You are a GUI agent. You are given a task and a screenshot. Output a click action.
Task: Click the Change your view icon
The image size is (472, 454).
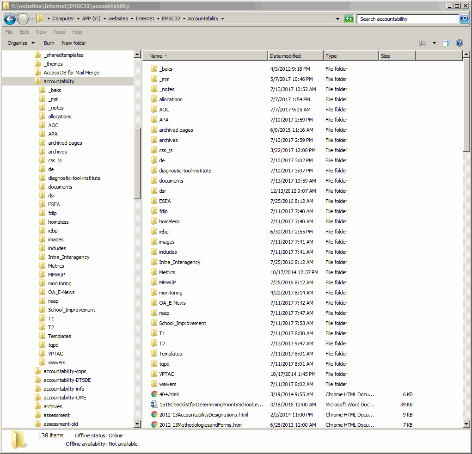[423, 43]
